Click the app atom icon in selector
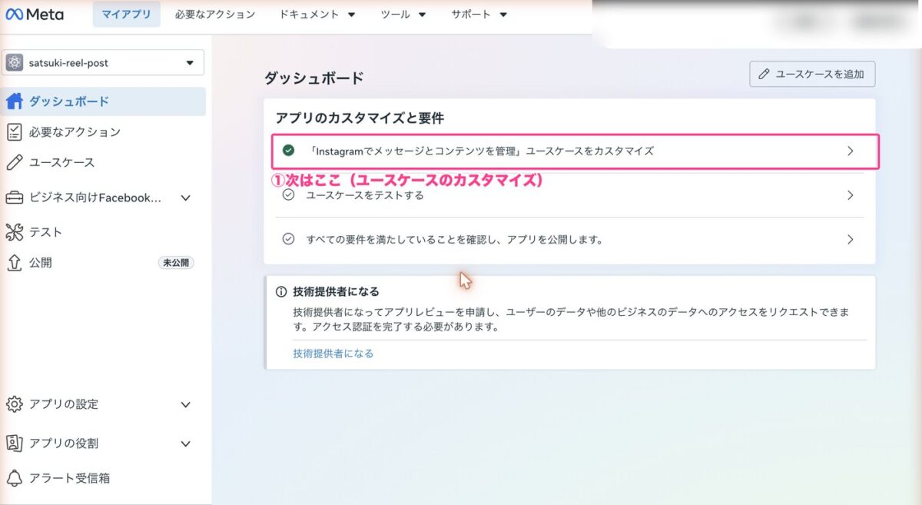Viewport: 922px width, 505px height. tap(14, 63)
